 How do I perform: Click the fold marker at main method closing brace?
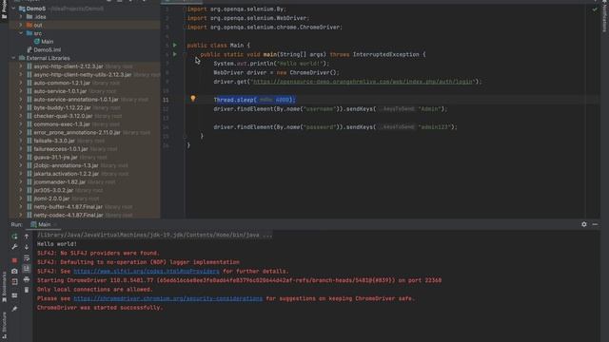(185, 136)
